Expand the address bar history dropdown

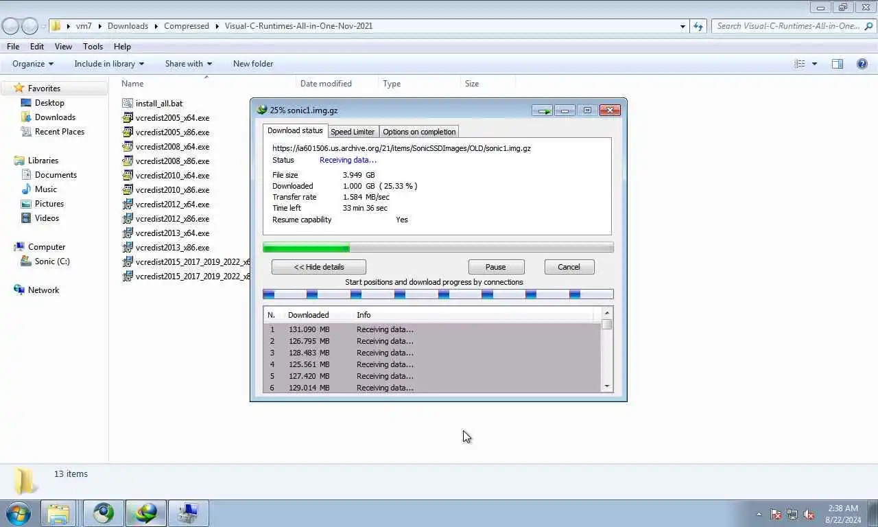tap(683, 26)
